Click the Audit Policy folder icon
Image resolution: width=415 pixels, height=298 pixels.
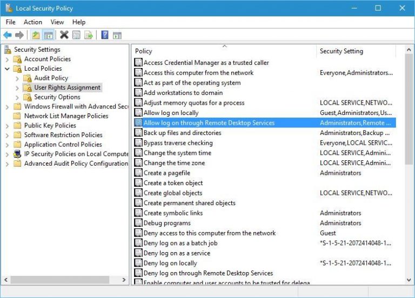click(x=28, y=78)
